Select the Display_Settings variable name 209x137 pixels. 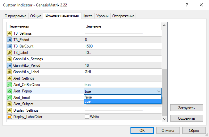26,110
